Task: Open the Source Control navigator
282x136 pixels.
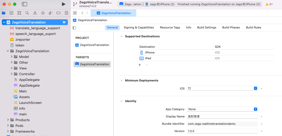Action: pyautogui.click(x=12, y=13)
